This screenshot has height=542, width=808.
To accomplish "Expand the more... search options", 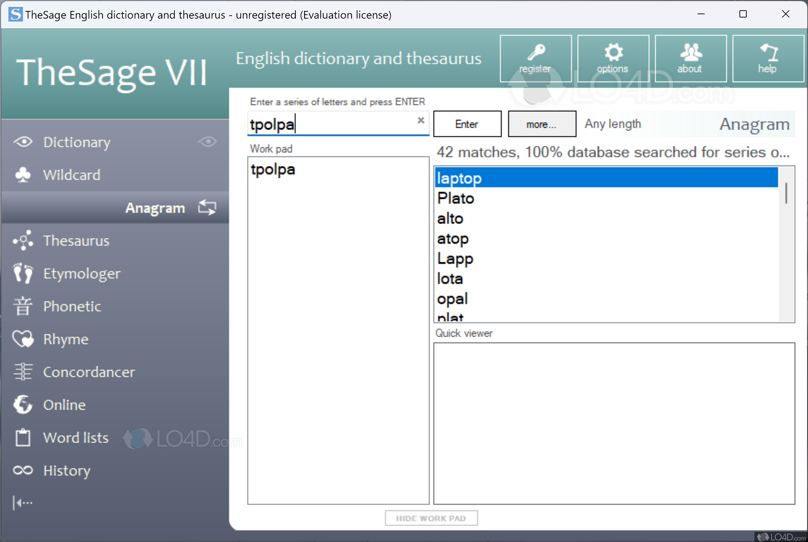I will (x=542, y=124).
